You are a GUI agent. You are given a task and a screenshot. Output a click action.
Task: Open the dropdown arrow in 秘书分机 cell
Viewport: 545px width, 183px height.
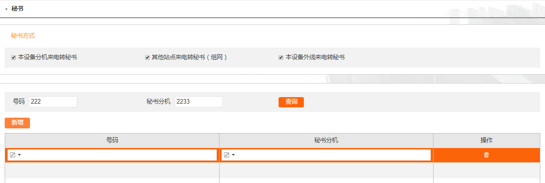(233, 155)
